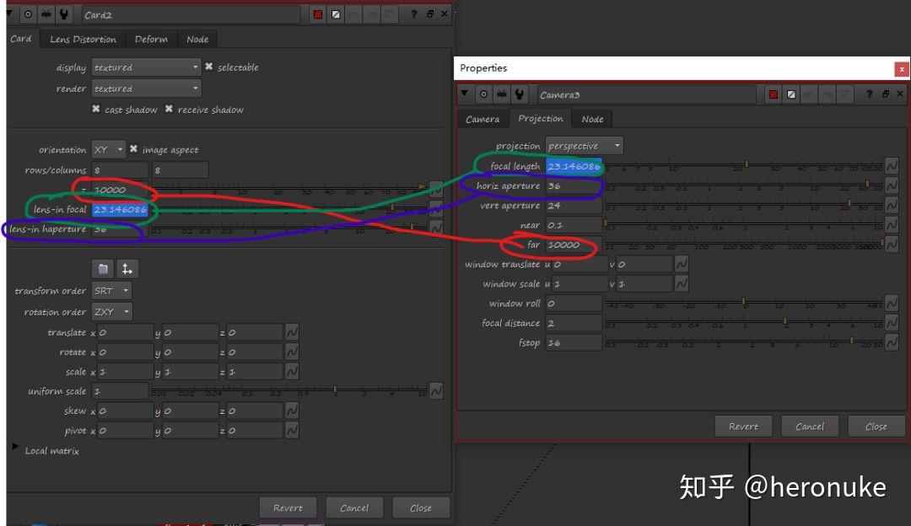The height and width of the screenshot is (526, 911).
Task: Select the Card tab
Action: [x=21, y=38]
